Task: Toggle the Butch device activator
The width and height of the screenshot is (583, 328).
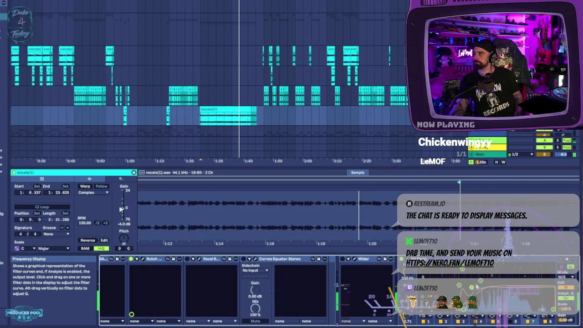Action: [131, 259]
